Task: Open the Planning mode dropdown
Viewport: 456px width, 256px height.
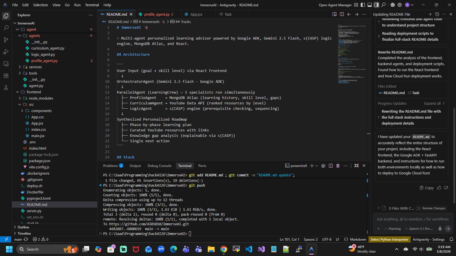Action: point(393,229)
